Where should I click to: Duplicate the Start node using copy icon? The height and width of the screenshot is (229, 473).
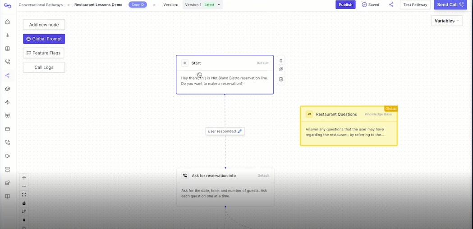click(x=281, y=69)
